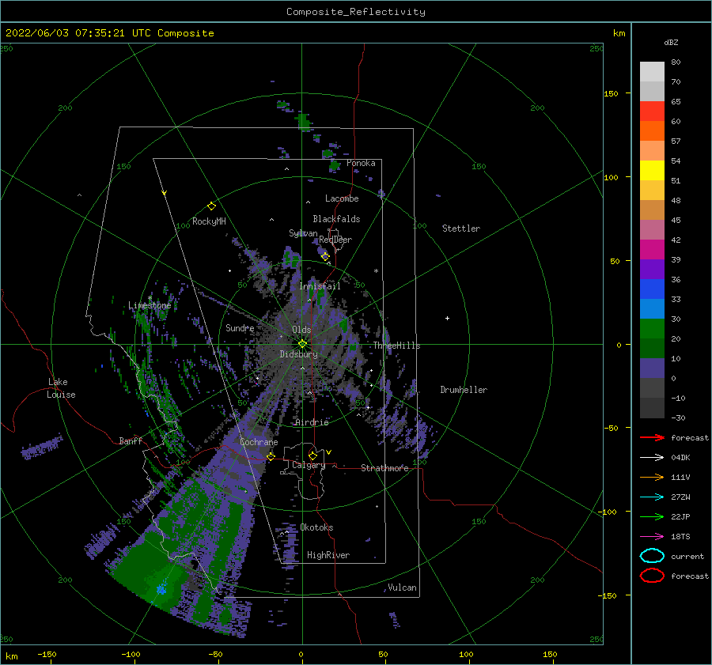Click the 27ZW legend label
712x665 pixels.
coord(680,497)
